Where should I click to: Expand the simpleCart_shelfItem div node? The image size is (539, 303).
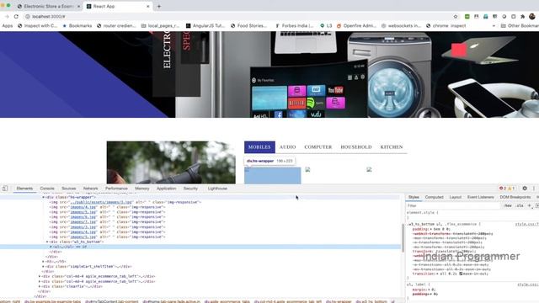tap(43, 267)
